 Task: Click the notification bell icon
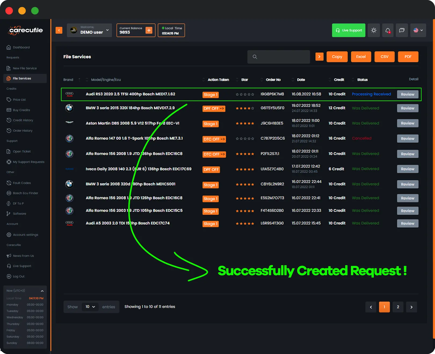(x=388, y=30)
